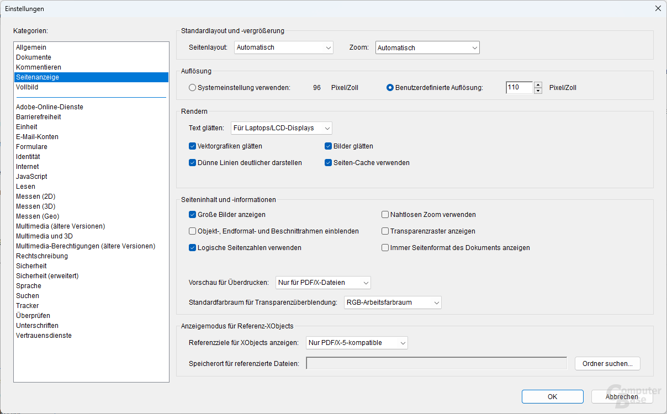Decrease resolution with the down stepper arrow

(538, 91)
